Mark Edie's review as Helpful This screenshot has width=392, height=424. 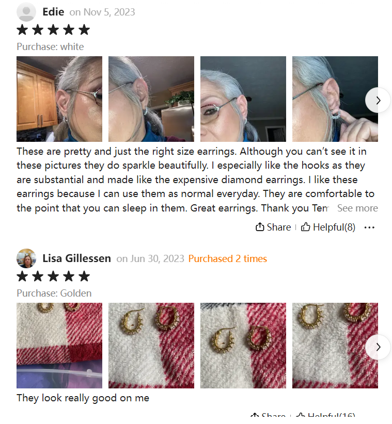tap(328, 227)
